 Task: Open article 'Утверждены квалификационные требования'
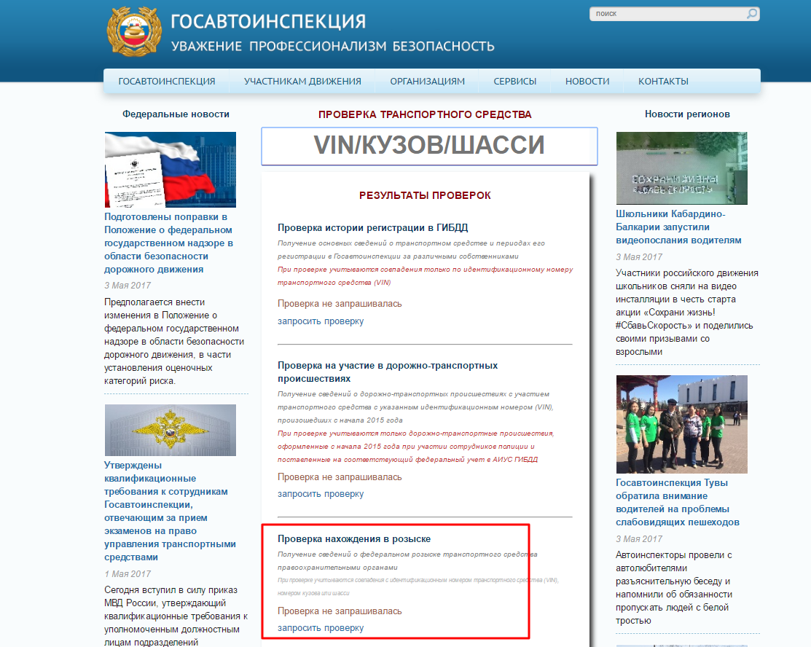tap(171, 511)
